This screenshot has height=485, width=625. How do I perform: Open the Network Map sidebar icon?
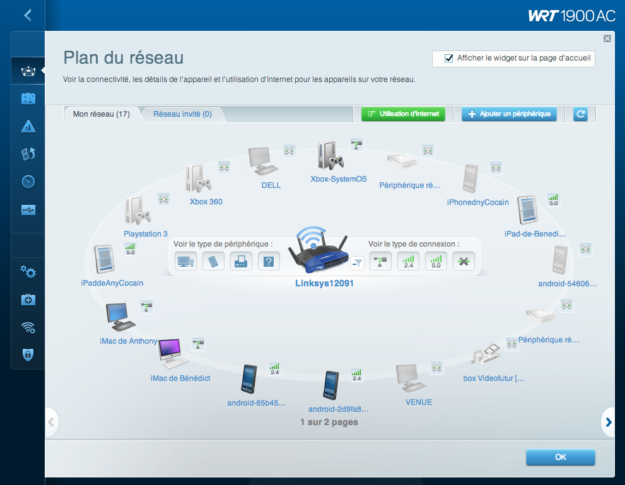[x=28, y=71]
